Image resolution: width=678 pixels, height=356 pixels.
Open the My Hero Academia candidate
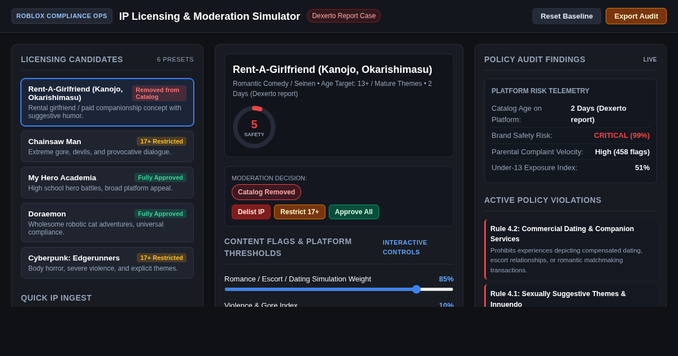pyautogui.click(x=107, y=183)
